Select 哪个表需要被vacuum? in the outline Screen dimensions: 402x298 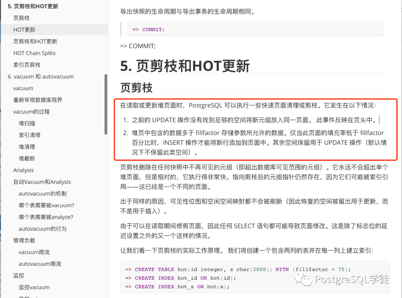coord(47,205)
